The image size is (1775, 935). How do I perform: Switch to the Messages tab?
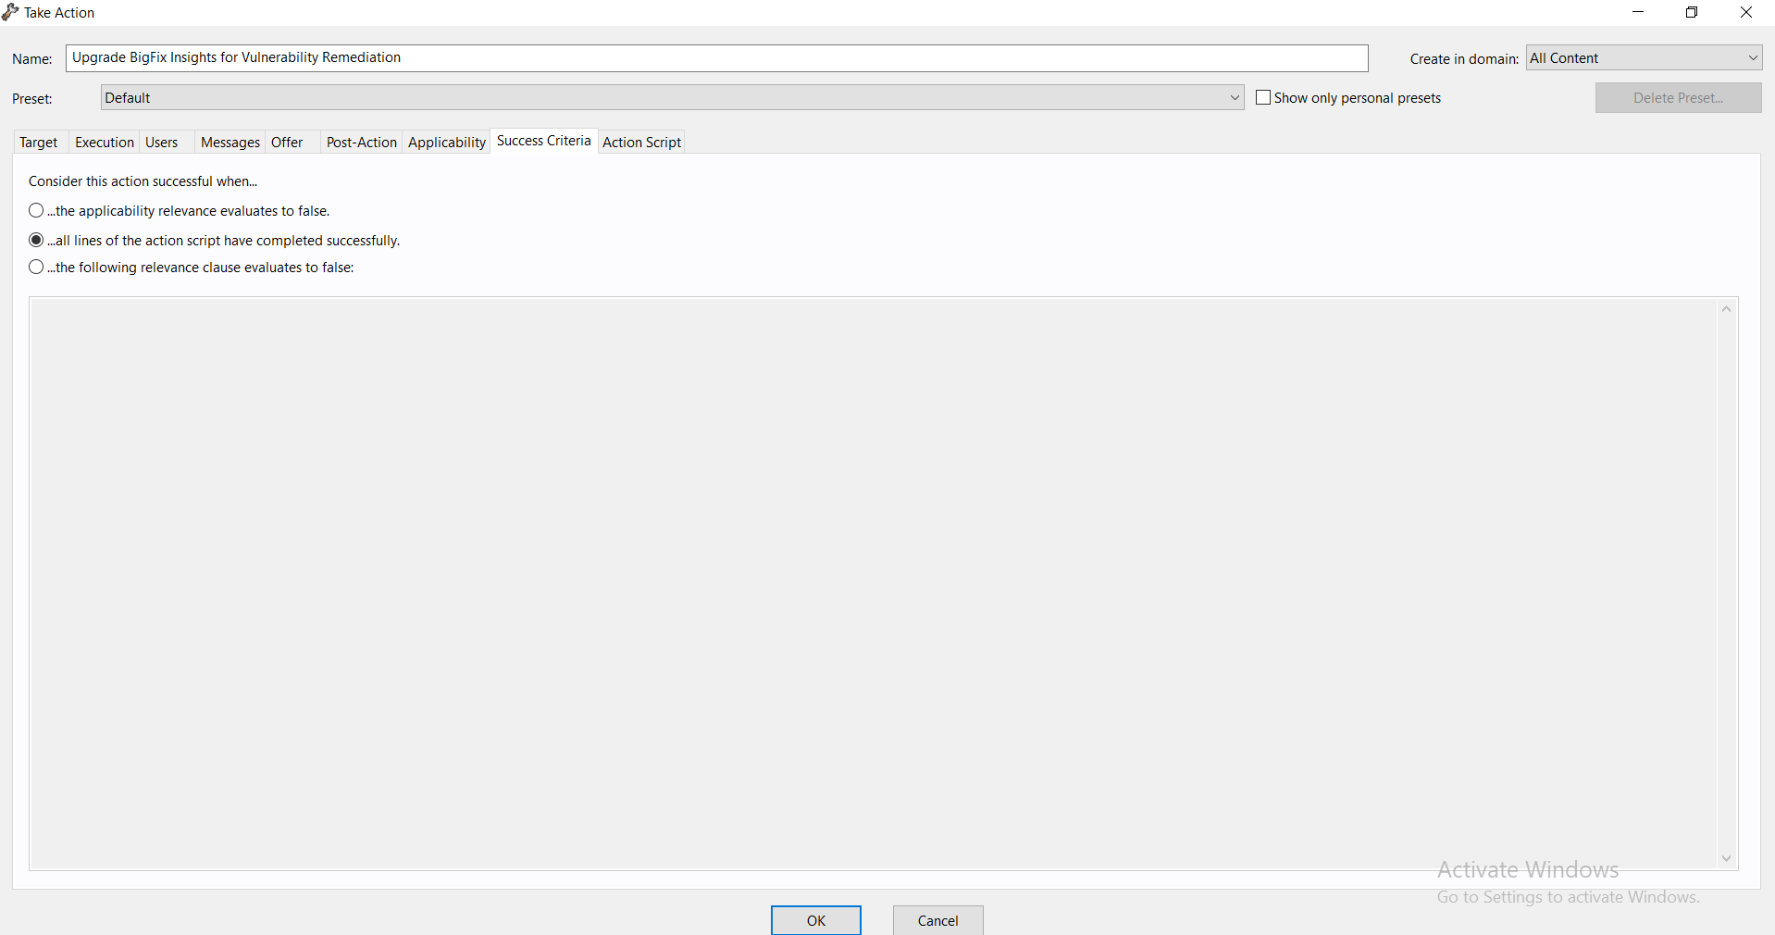tap(230, 143)
